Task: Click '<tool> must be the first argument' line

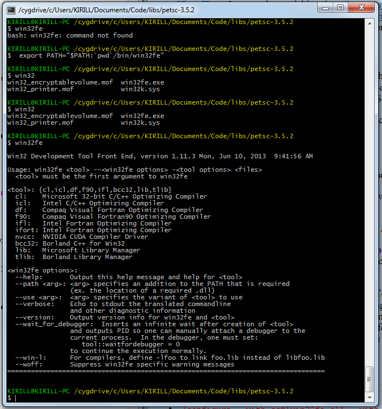Action: 101,176
